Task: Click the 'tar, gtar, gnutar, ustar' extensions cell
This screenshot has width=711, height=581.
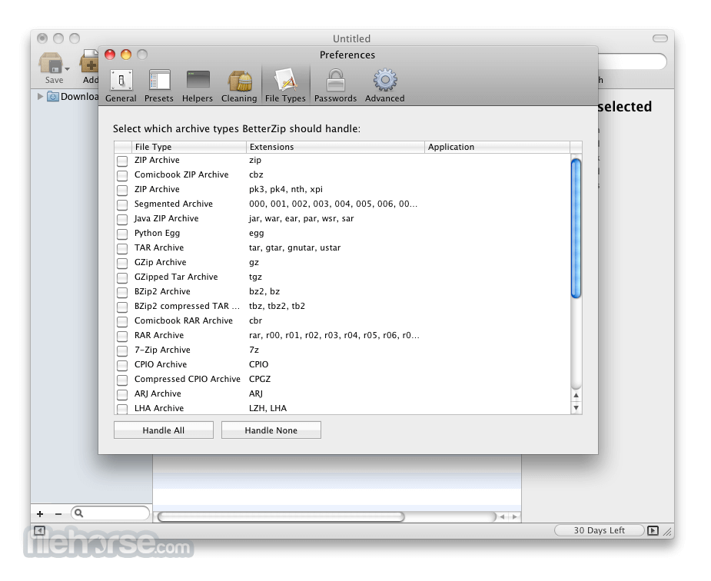Action: click(294, 247)
